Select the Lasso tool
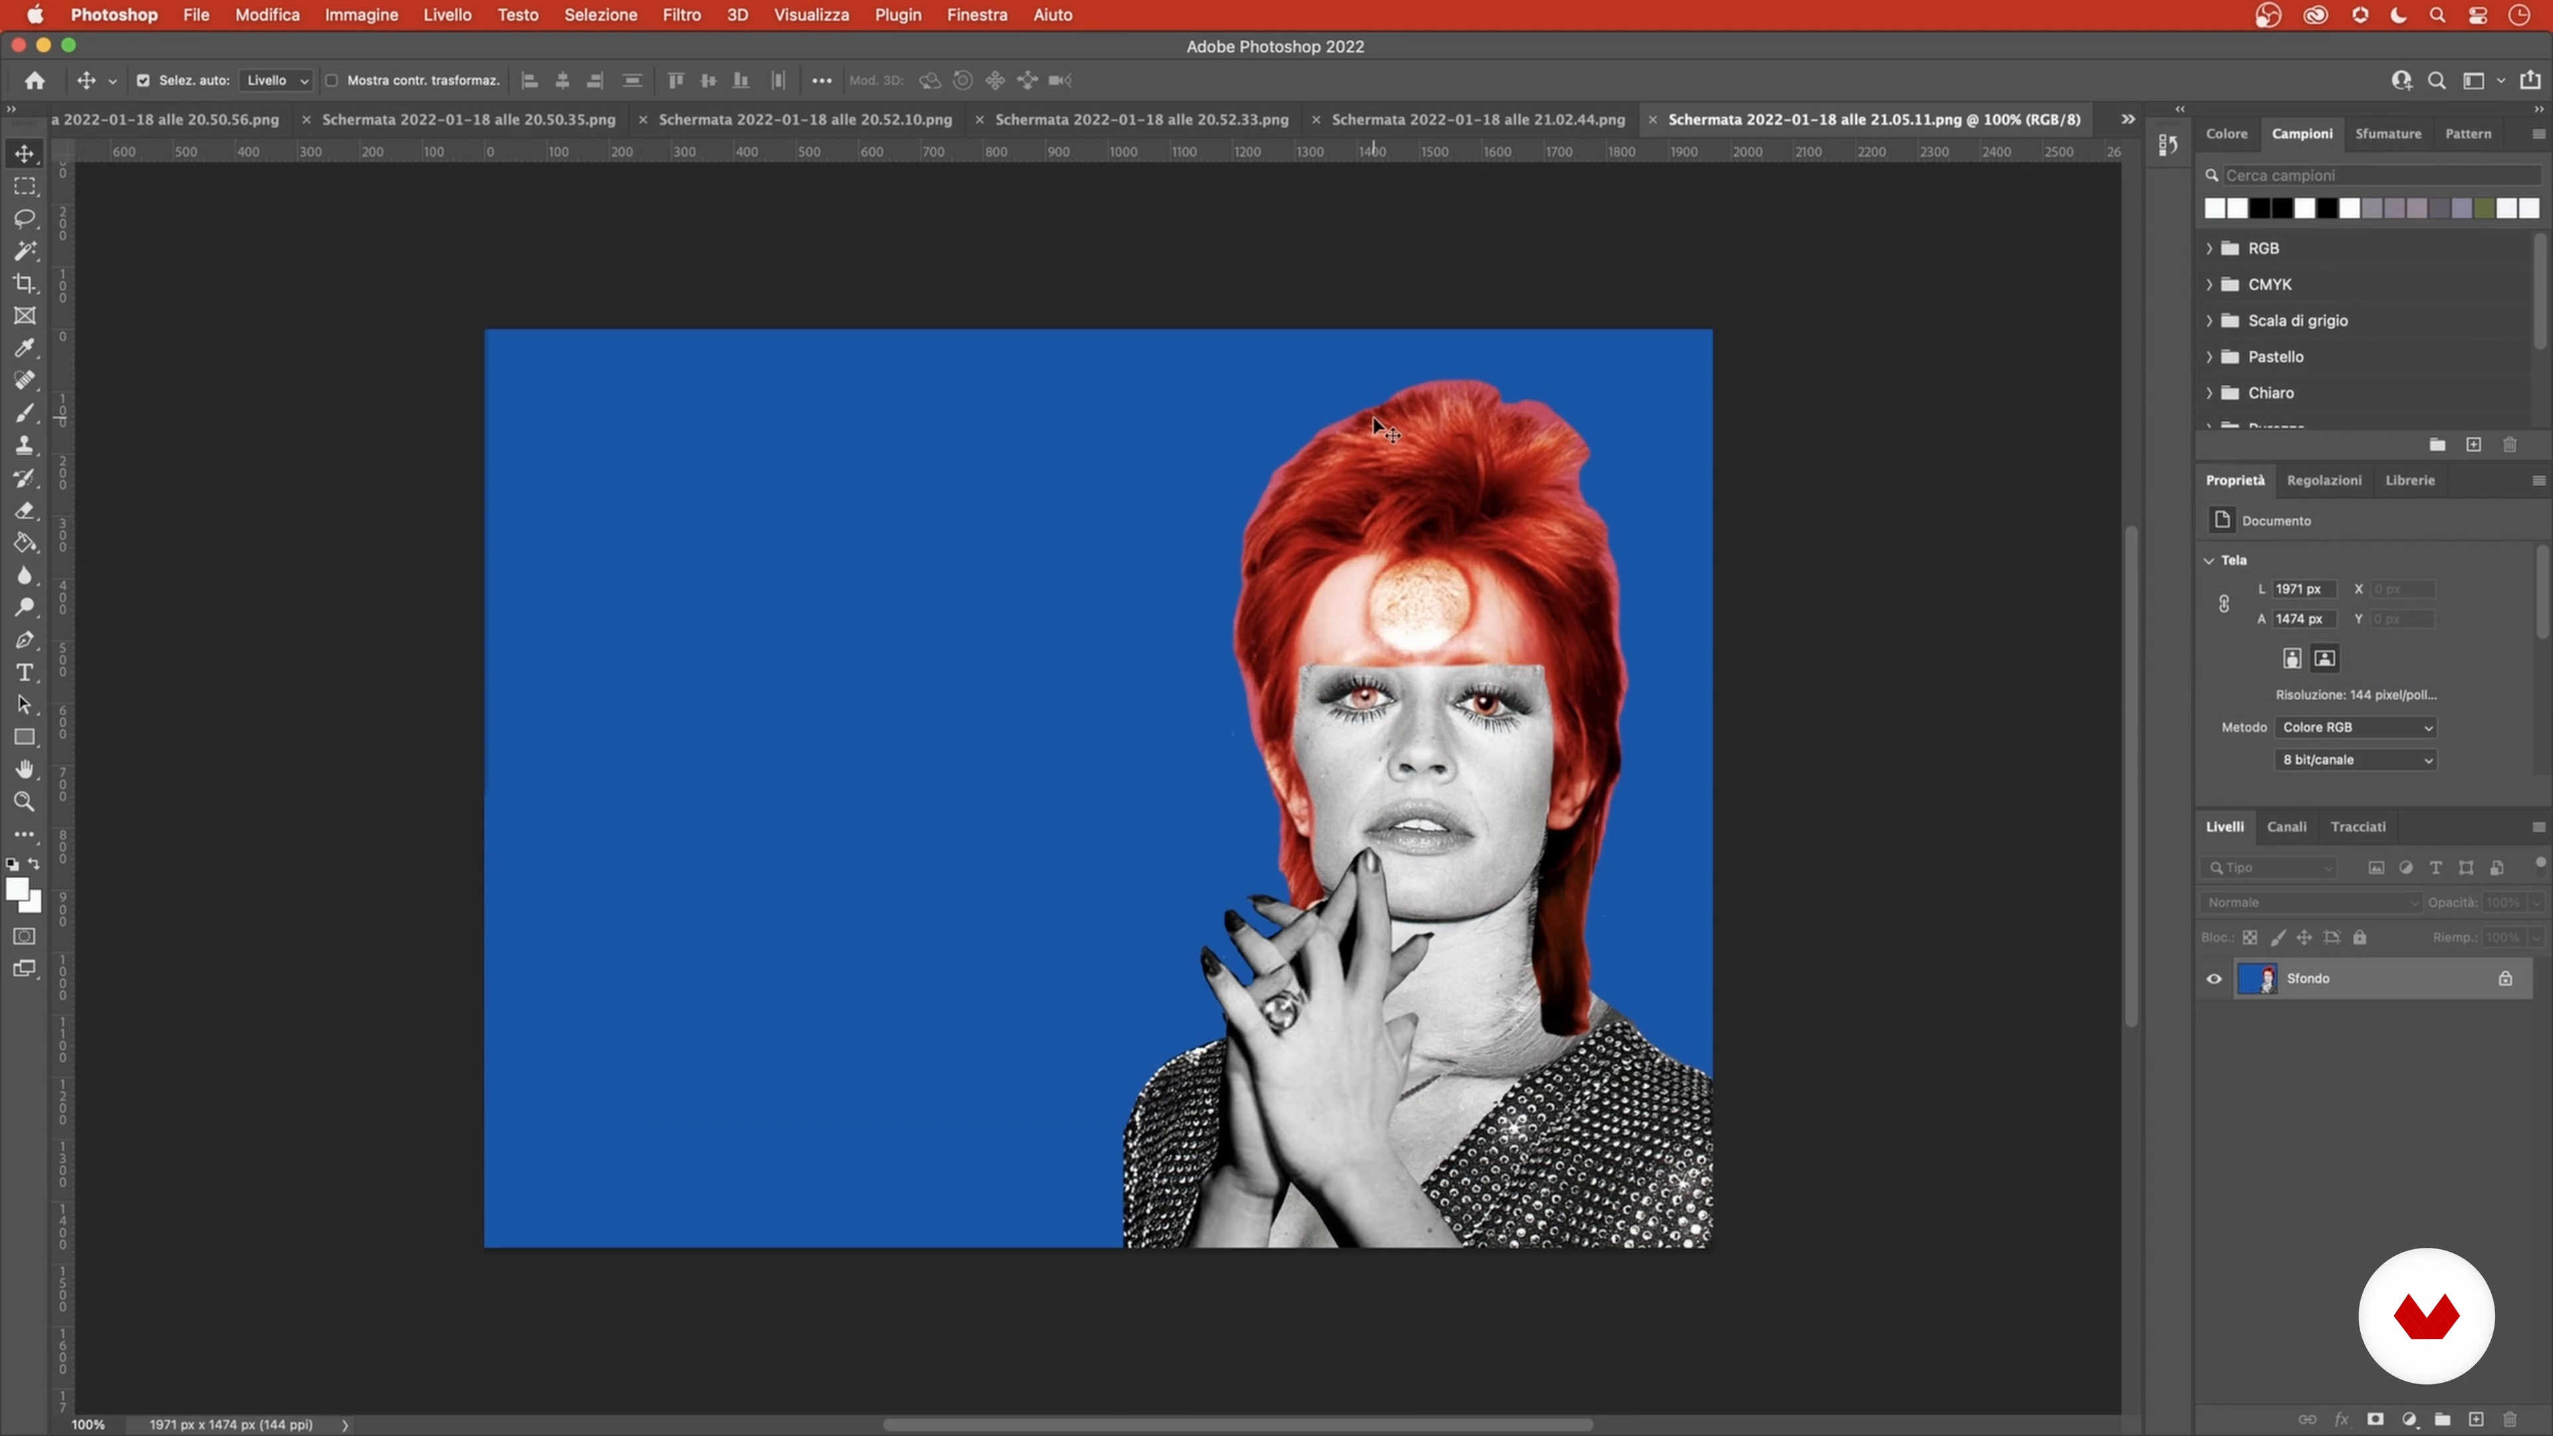This screenshot has width=2553, height=1436. 25,218
